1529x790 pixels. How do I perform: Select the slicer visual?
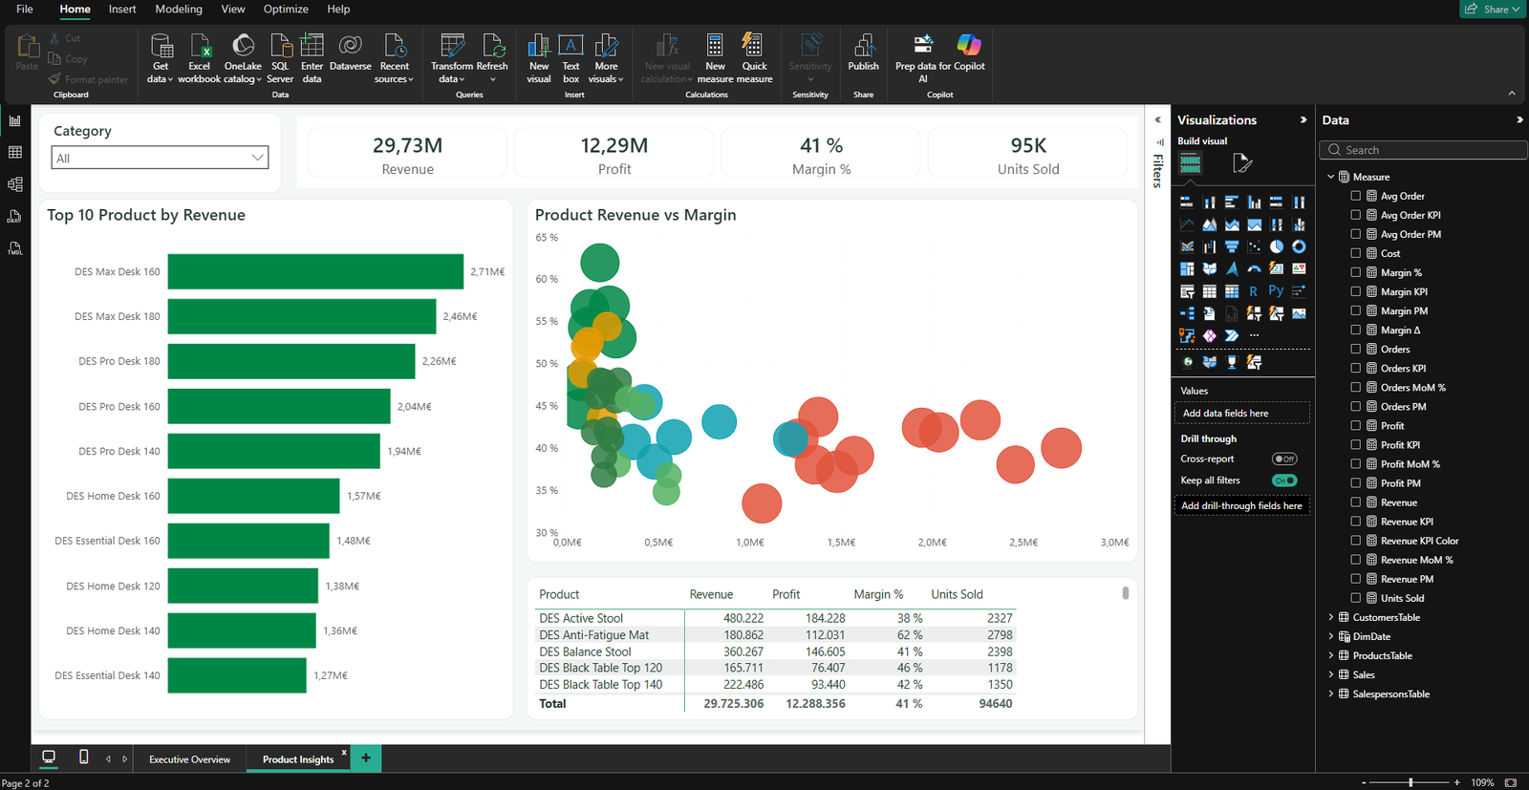point(1187,290)
